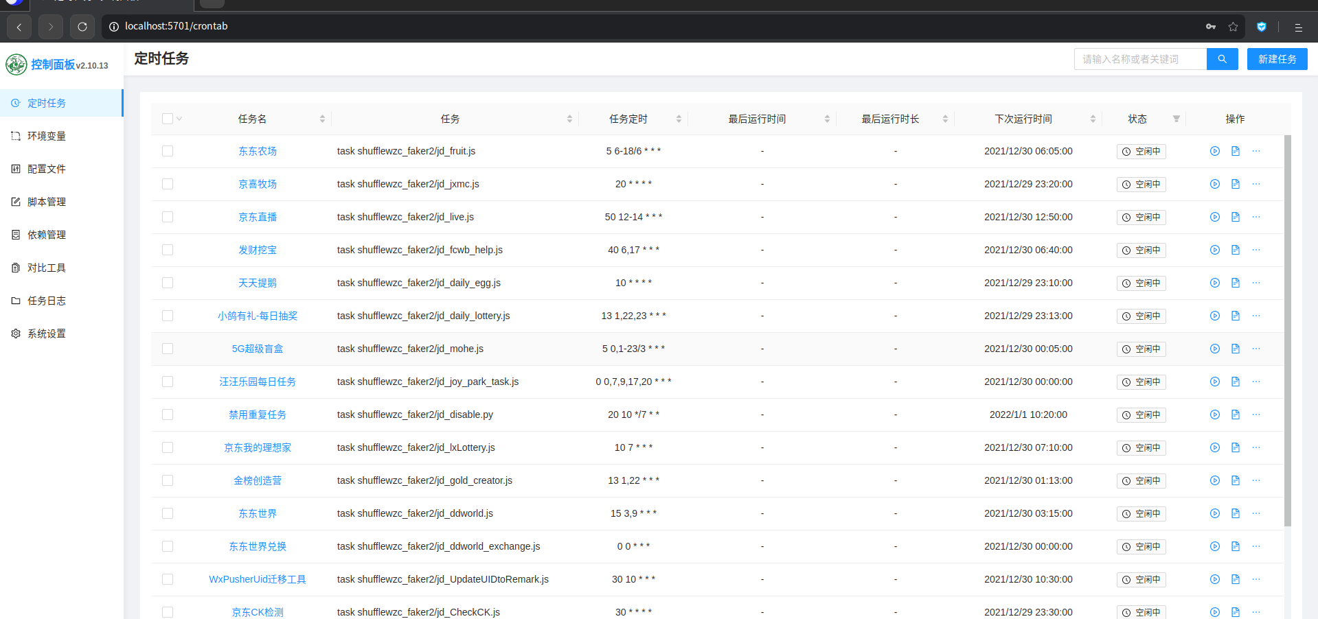1318x619 pixels.
Task: Tick checkbox for 发财挖宝 row
Action: point(168,250)
